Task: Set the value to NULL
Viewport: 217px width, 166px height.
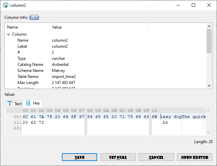Action: [x=118, y=157]
